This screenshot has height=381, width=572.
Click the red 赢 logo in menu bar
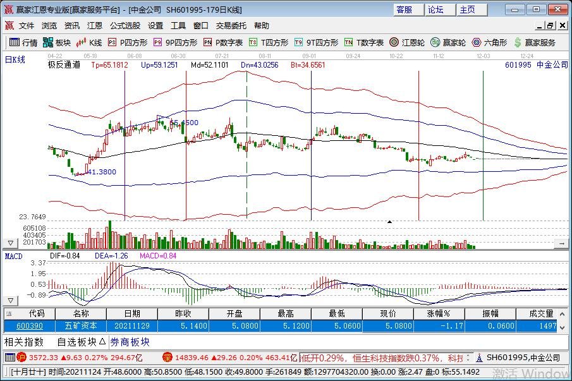9,25
